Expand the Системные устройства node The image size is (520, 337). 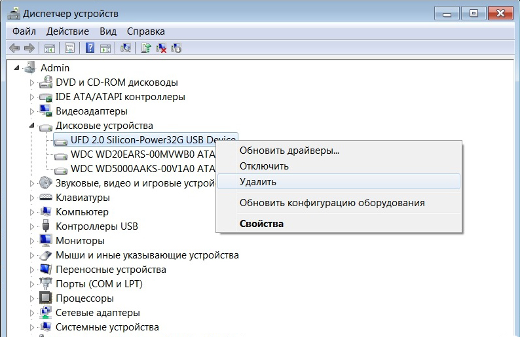point(32,327)
